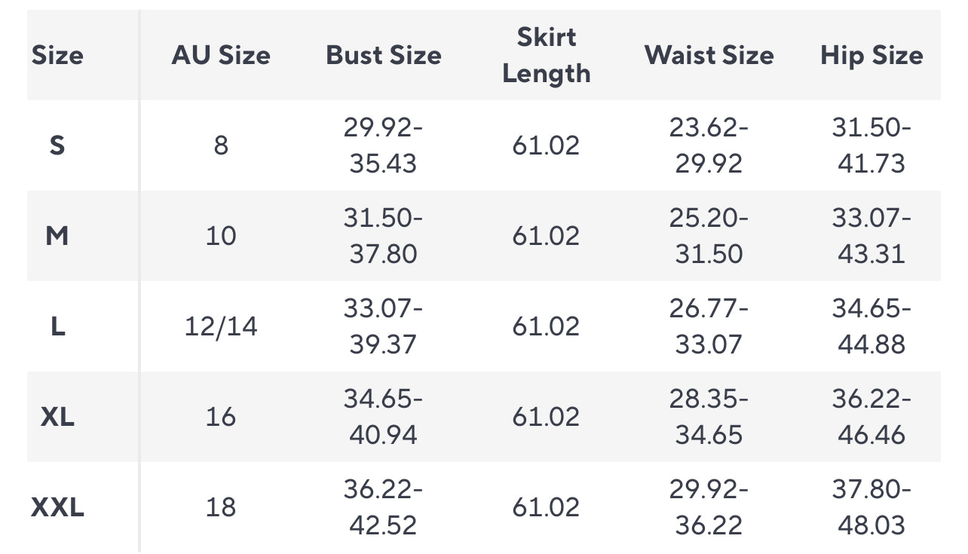Click waist size 25.20-31.50 cell
Viewport: 968px width, 554px height.
[709, 236]
